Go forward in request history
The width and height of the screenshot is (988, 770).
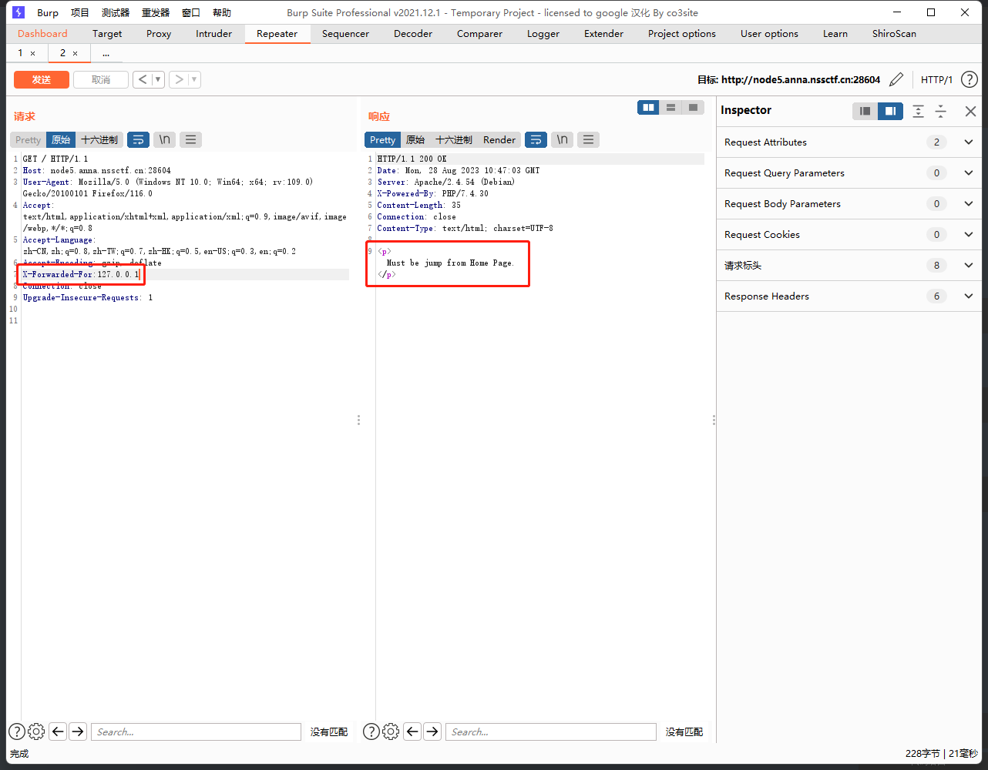tap(178, 79)
